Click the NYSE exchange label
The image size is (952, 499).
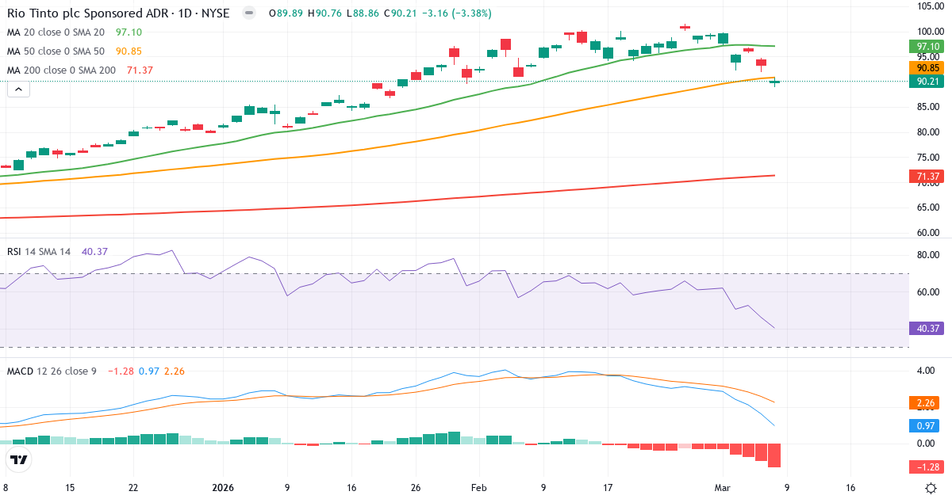[x=215, y=13]
